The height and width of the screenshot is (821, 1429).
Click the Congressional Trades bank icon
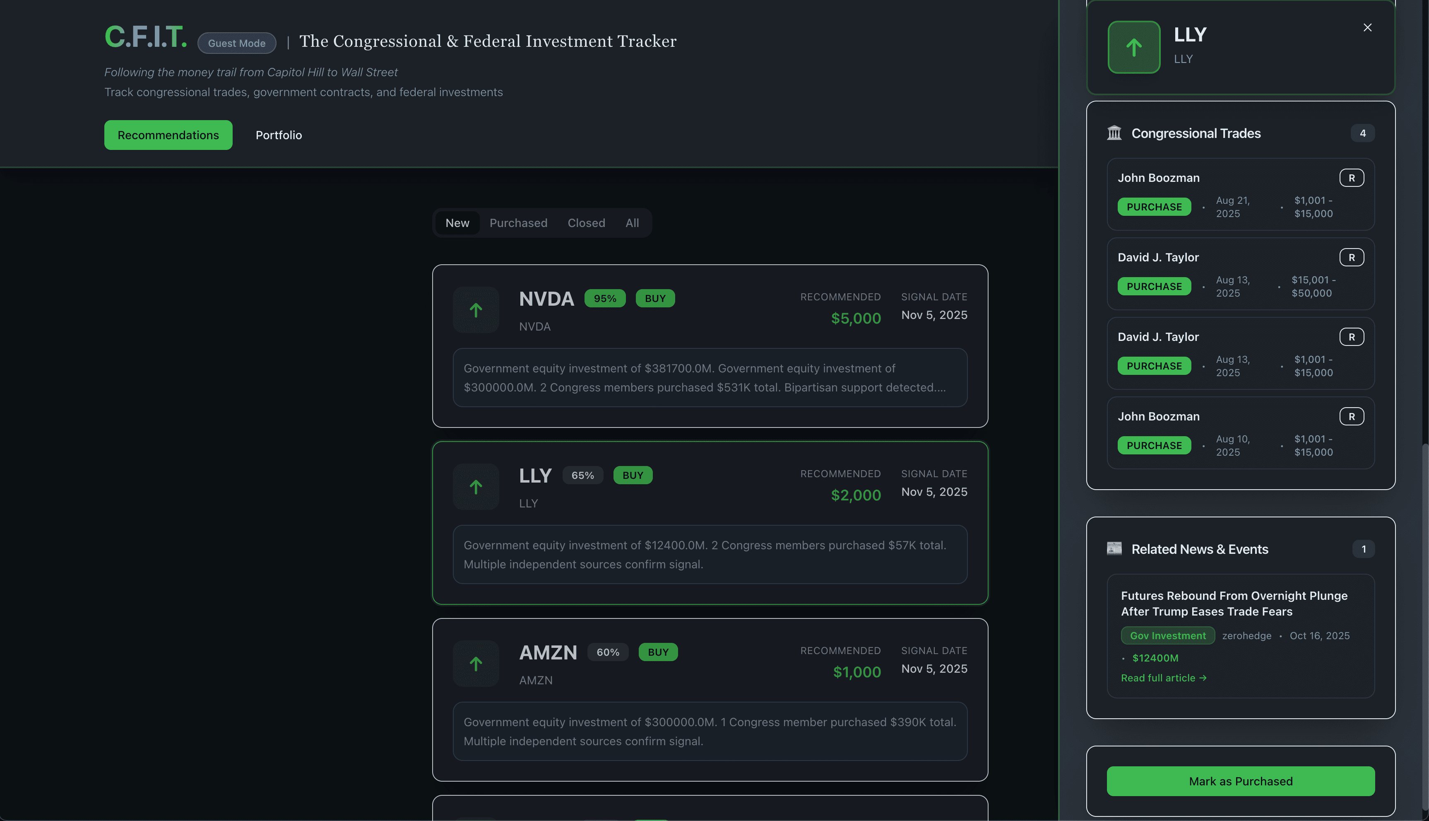coord(1114,133)
